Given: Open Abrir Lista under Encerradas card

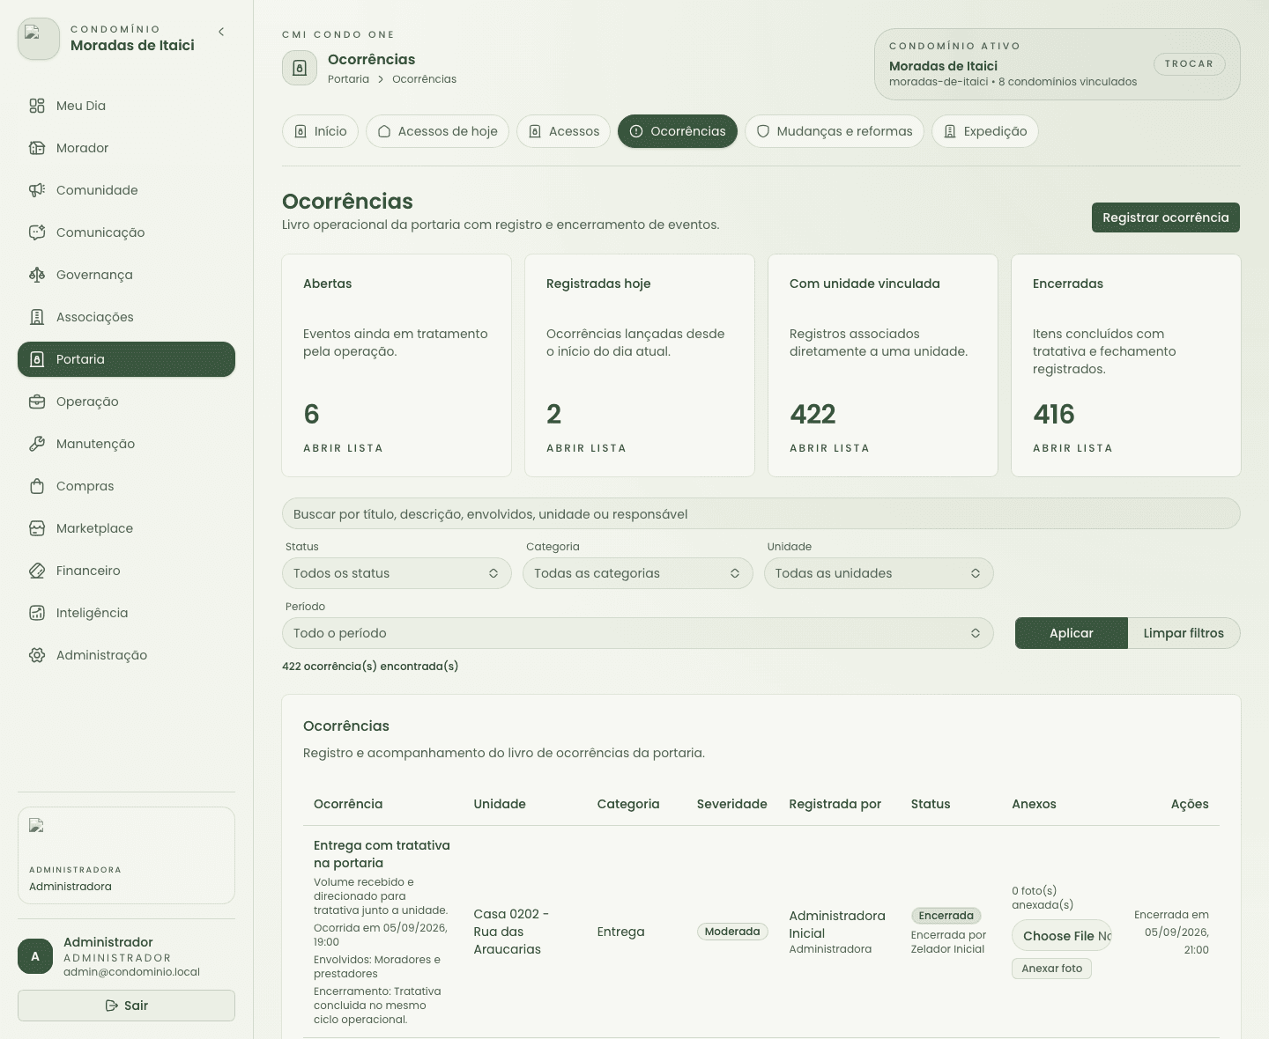Looking at the screenshot, I should point(1072,448).
